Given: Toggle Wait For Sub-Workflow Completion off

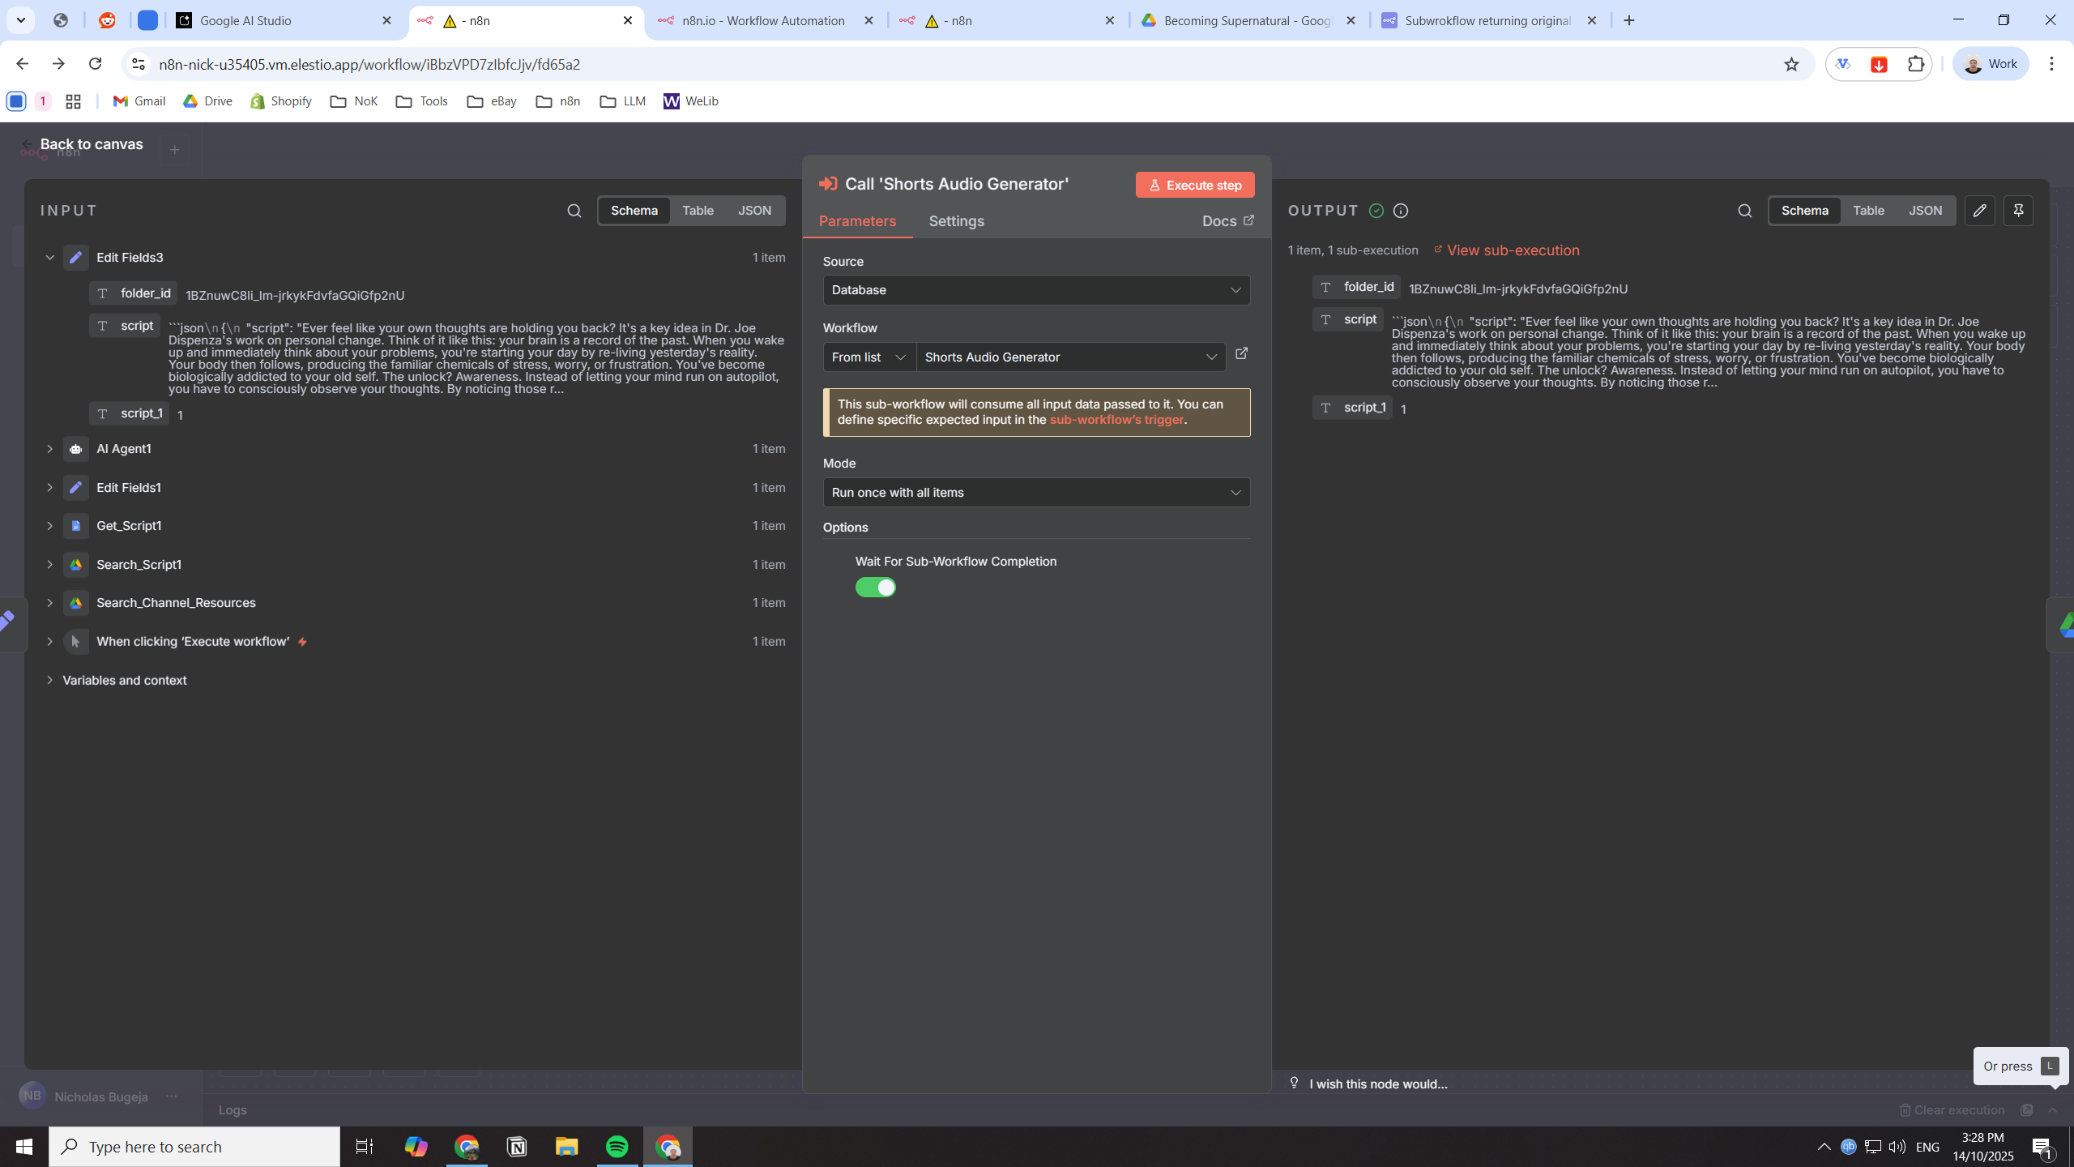Looking at the screenshot, I should pyautogui.click(x=876, y=588).
